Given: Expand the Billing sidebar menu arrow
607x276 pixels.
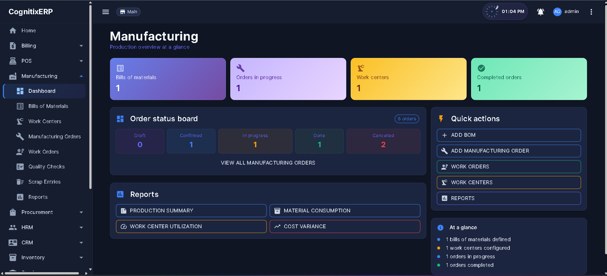Looking at the screenshot, I should tap(81, 46).
